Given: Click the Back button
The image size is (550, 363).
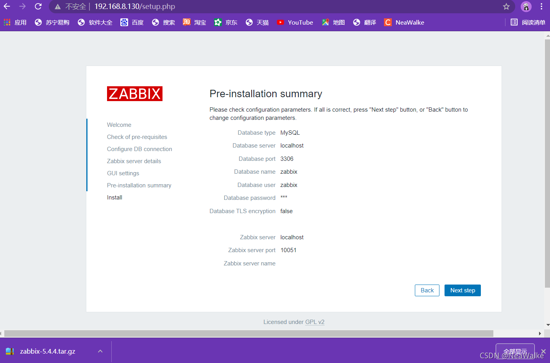Looking at the screenshot, I should click(x=427, y=290).
